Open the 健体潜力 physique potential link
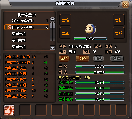 click(66, 99)
